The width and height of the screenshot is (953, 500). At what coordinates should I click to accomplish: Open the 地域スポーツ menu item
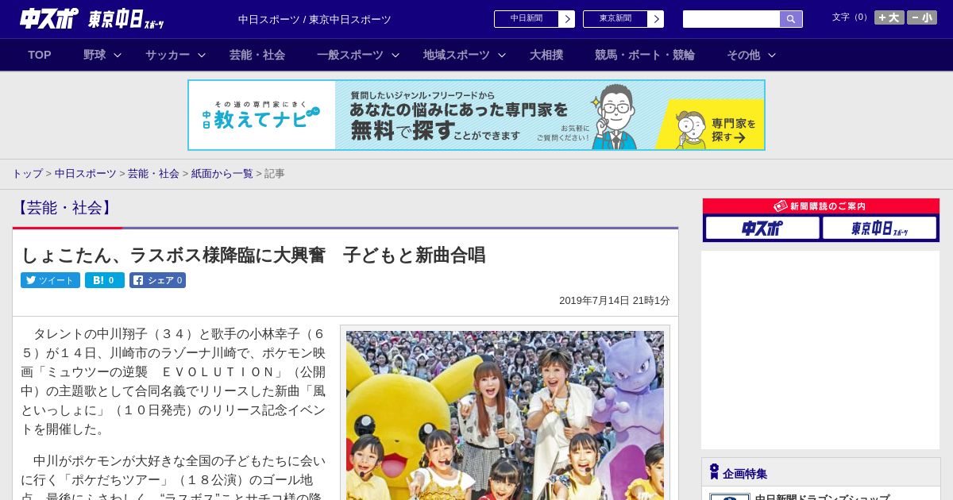pos(457,55)
